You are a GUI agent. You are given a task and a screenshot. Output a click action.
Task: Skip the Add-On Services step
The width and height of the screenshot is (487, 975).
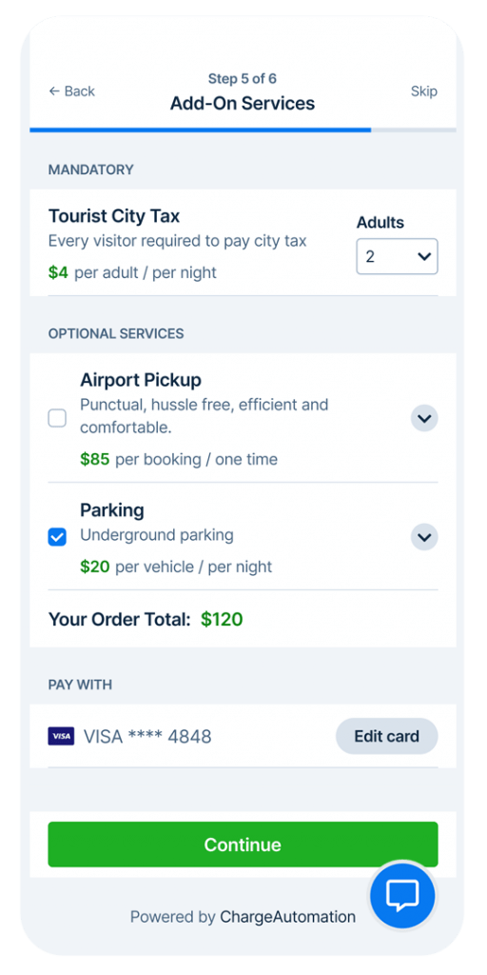pyautogui.click(x=423, y=91)
